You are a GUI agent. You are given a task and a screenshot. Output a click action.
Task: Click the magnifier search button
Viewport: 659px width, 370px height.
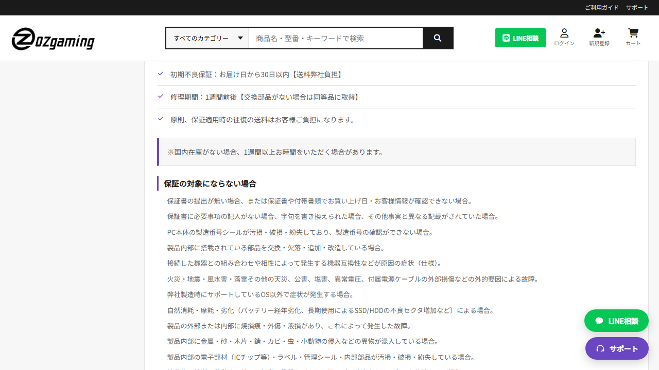[x=438, y=38]
